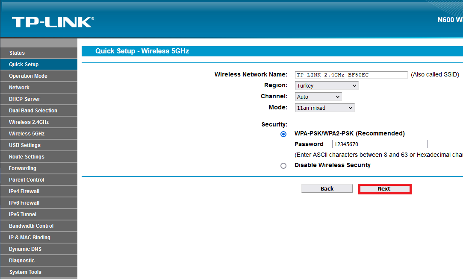463x279 pixels.
Task: Click the Next button
Action: (x=384, y=188)
